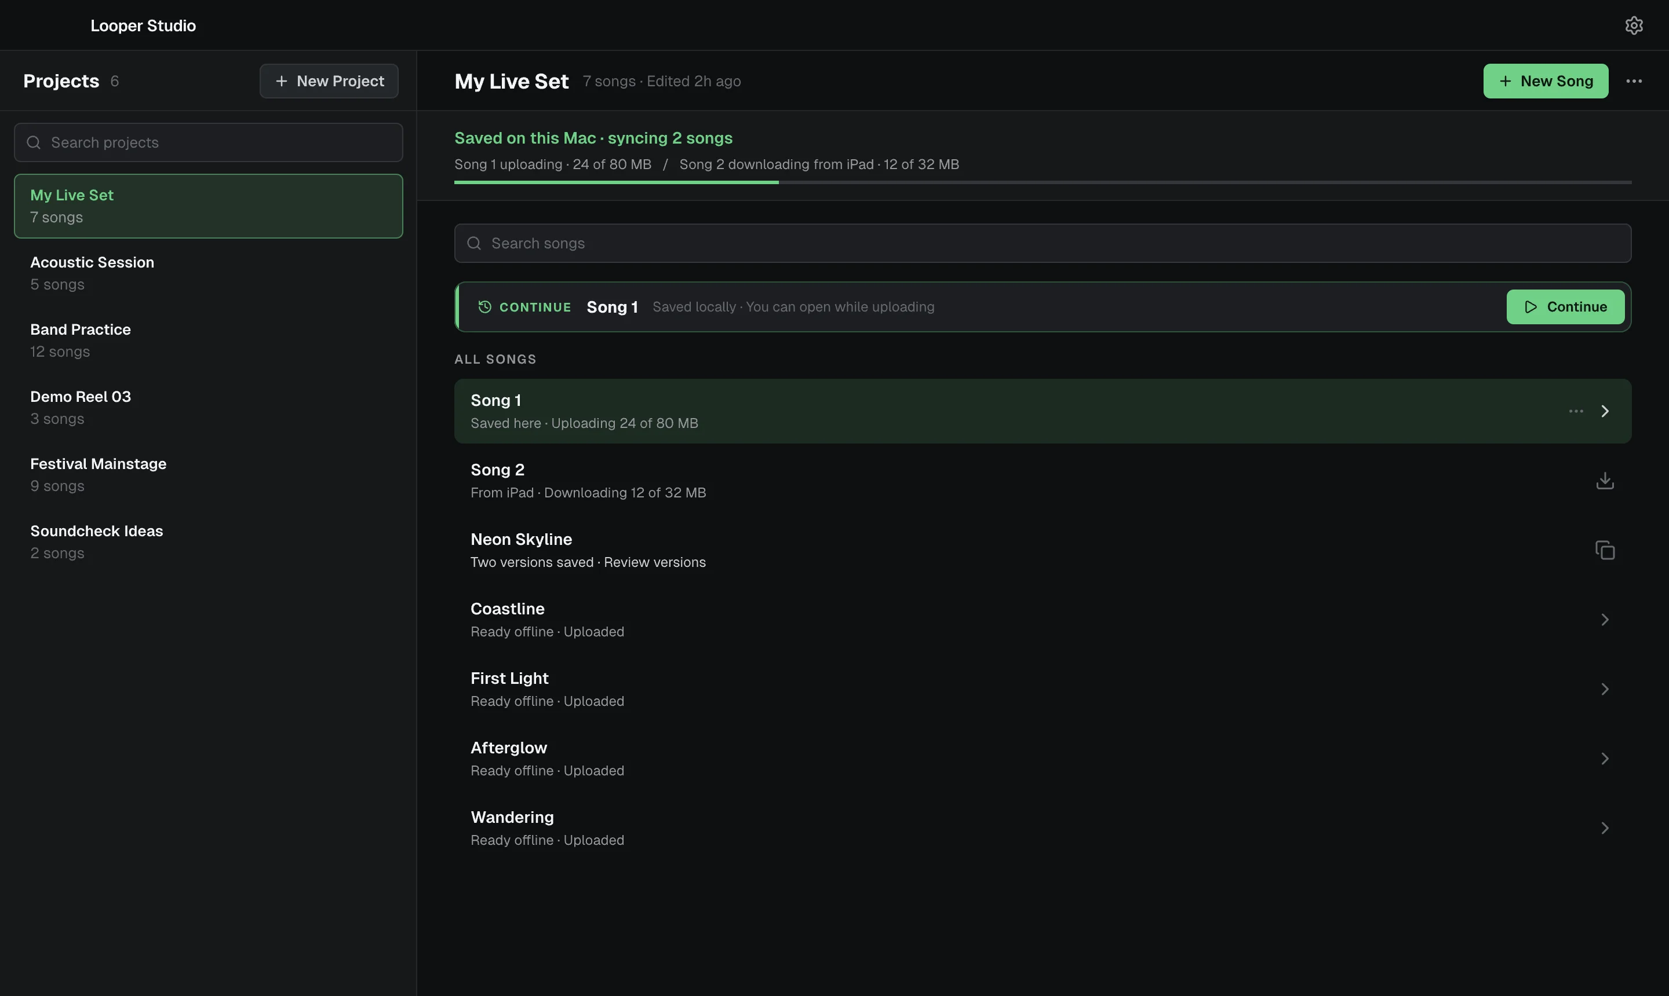Screen dimensions: 1669x996
Task: Click the 'My Live Set' main heading
Action: (511, 81)
